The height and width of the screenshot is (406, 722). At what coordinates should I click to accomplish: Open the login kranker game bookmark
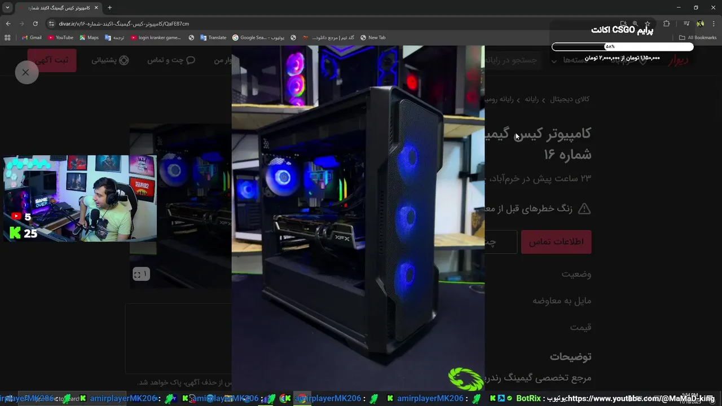coord(156,38)
